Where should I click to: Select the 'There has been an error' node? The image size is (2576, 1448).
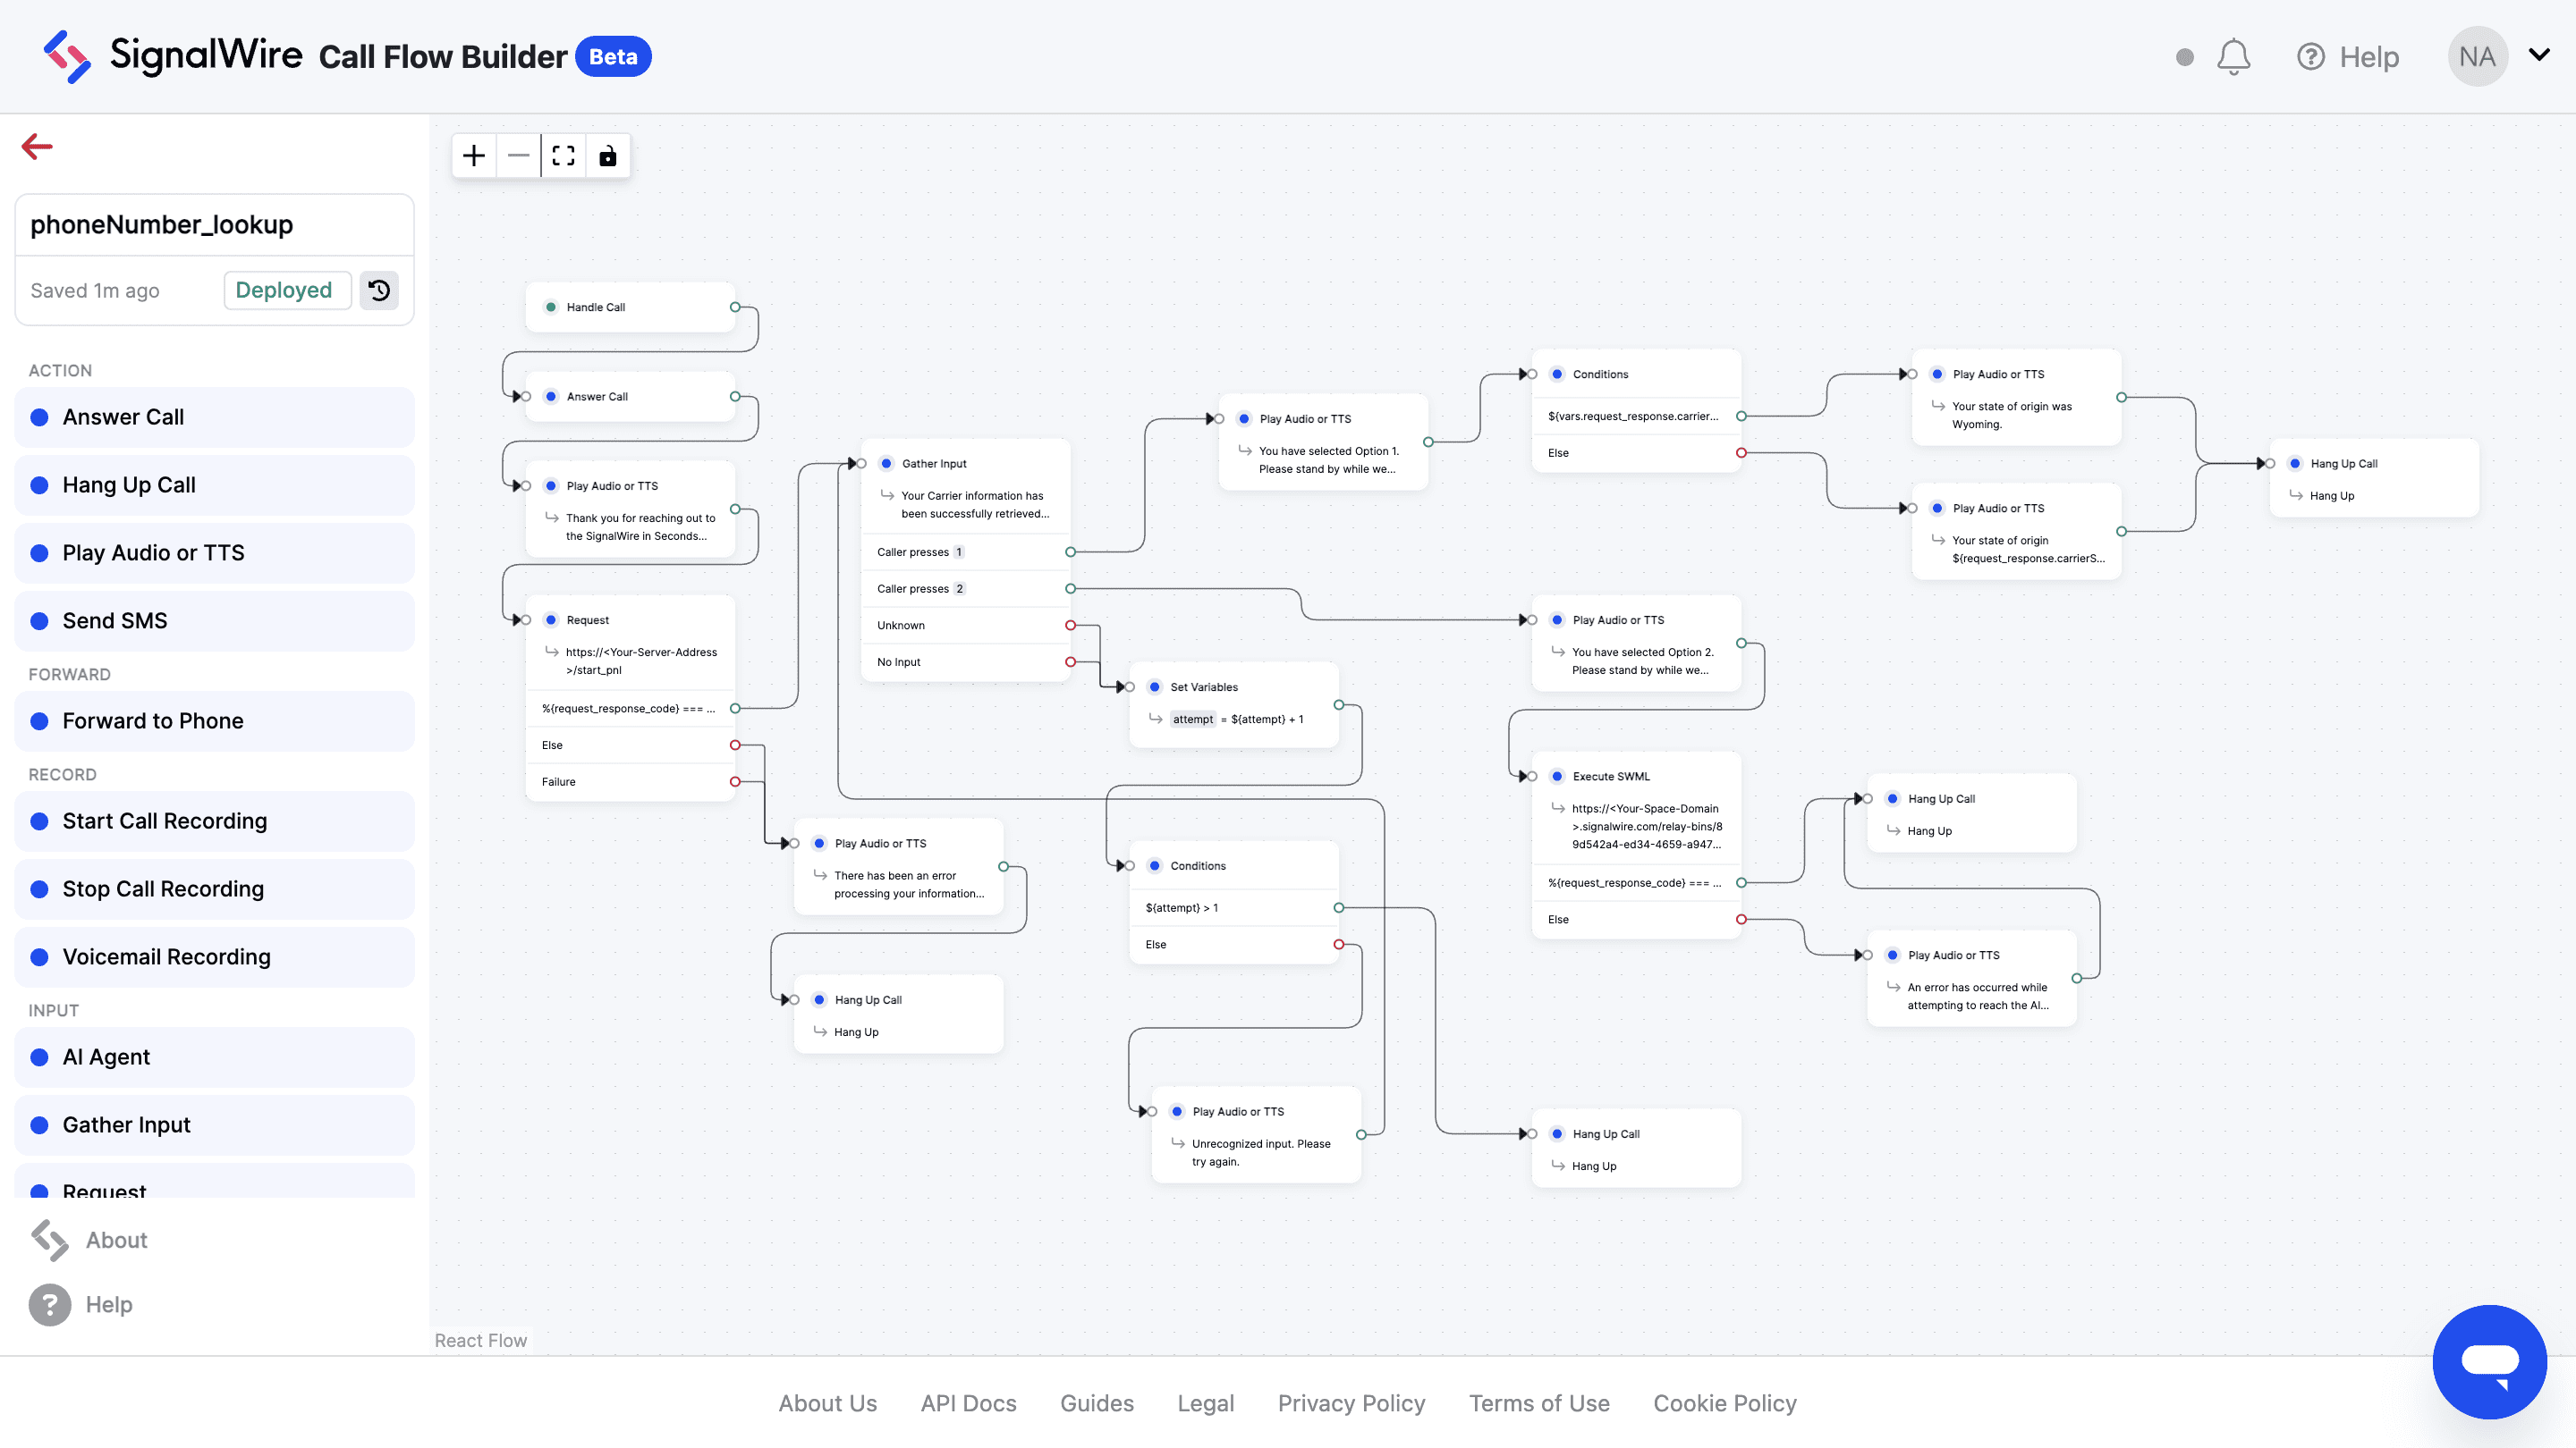click(898, 866)
